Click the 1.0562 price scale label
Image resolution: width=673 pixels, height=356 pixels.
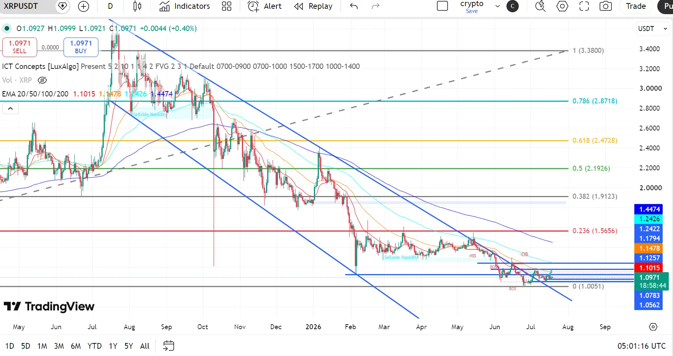(648, 305)
